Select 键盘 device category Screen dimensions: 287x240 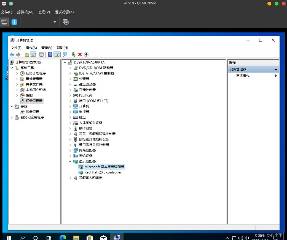click(x=82, y=117)
